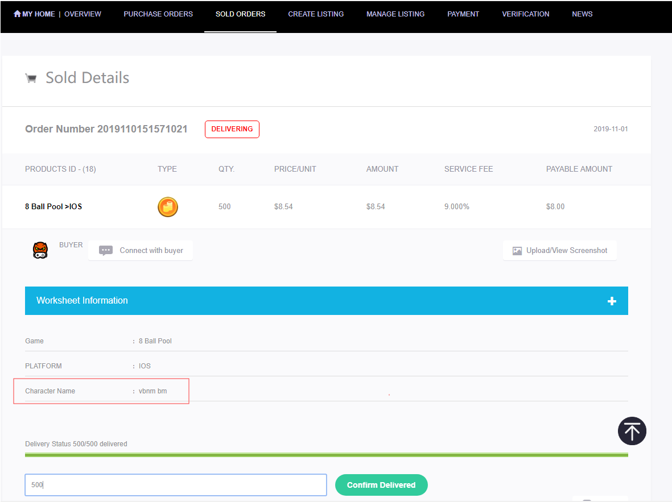Image resolution: width=672 pixels, height=502 pixels.
Task: Click the QTY. column header
Action: tap(226, 169)
